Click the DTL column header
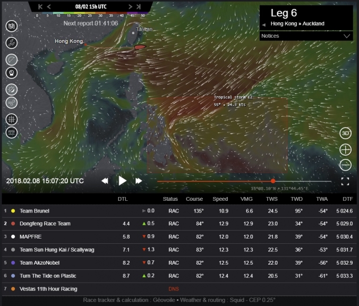The width and height of the screenshot is (359, 306). [123, 199]
